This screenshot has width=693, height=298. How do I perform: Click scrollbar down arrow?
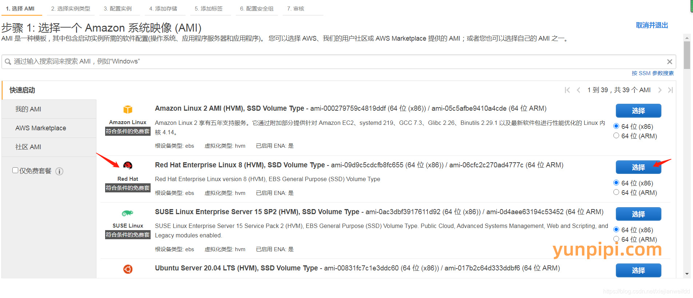coord(687,274)
